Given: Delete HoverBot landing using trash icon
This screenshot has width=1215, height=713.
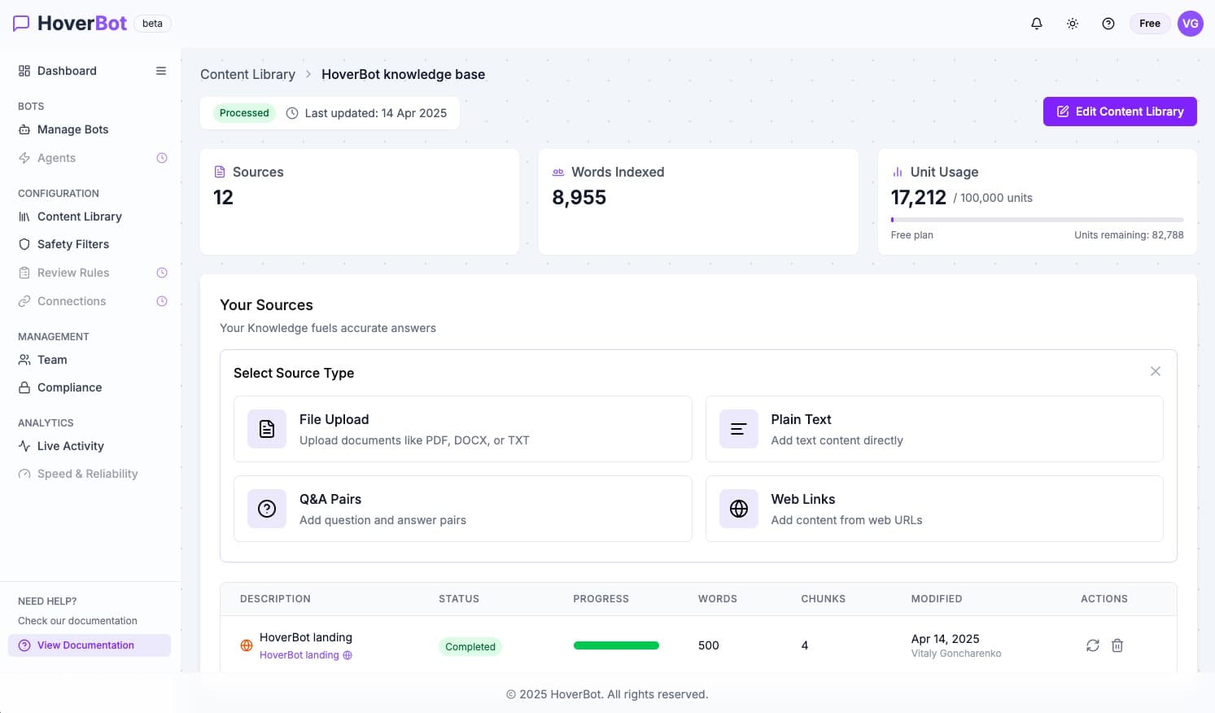Looking at the screenshot, I should (1117, 645).
